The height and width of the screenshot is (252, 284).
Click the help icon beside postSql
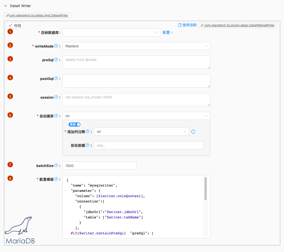tap(56, 78)
